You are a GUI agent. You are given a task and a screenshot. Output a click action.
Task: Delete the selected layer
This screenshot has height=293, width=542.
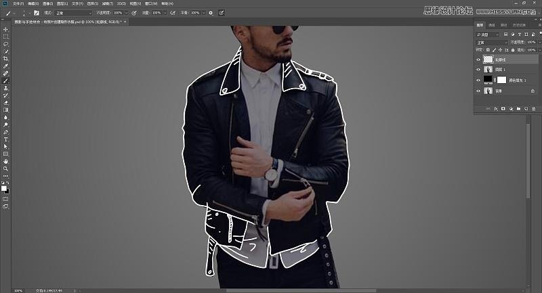[x=534, y=109]
